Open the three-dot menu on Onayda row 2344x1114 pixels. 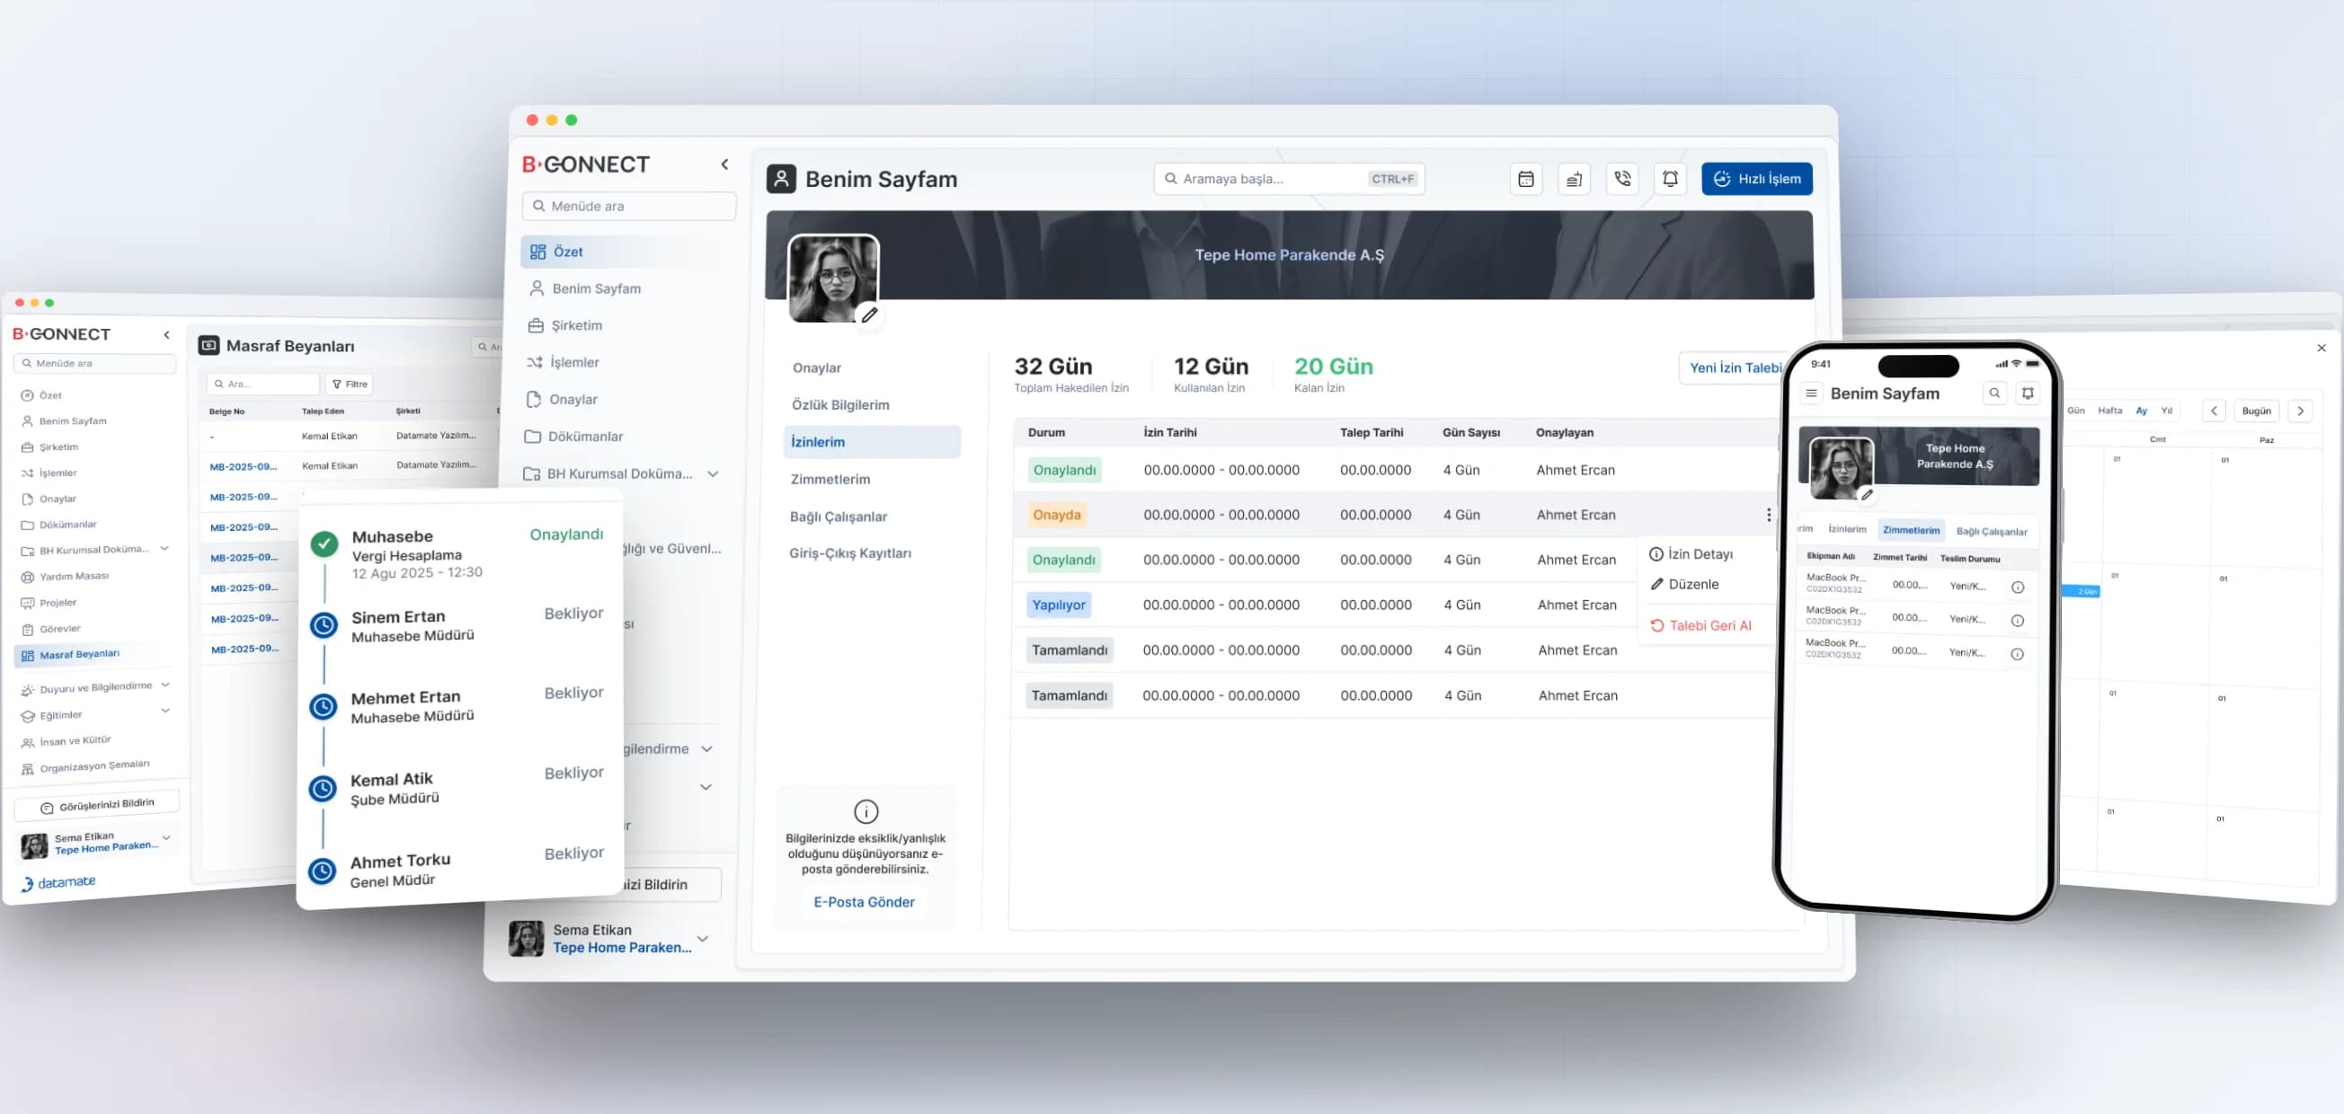(x=1768, y=515)
